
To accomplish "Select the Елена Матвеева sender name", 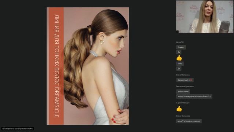I will (183, 75).
